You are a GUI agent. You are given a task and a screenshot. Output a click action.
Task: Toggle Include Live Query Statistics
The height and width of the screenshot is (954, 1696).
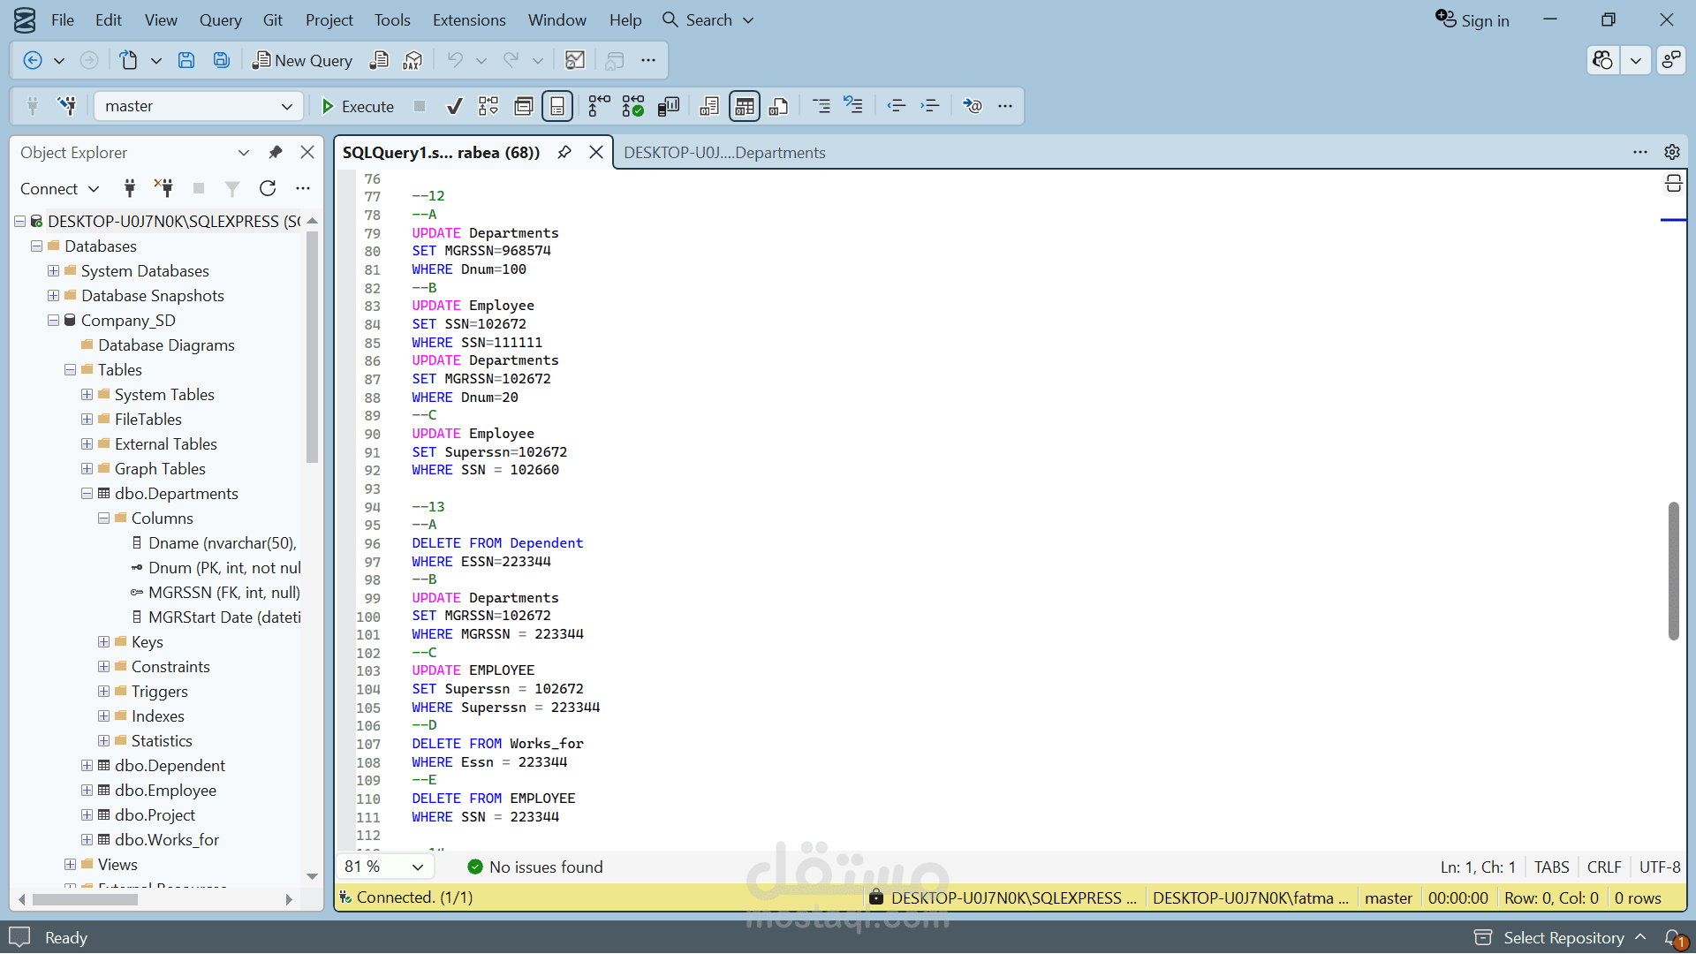click(633, 106)
